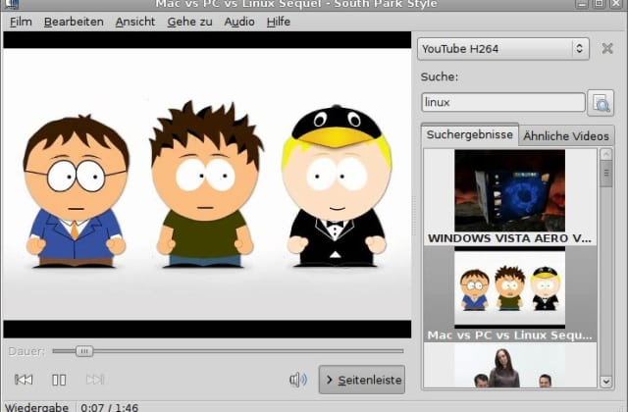The image size is (628, 412).
Task: Open the Gehe zu menu
Action: (x=189, y=22)
